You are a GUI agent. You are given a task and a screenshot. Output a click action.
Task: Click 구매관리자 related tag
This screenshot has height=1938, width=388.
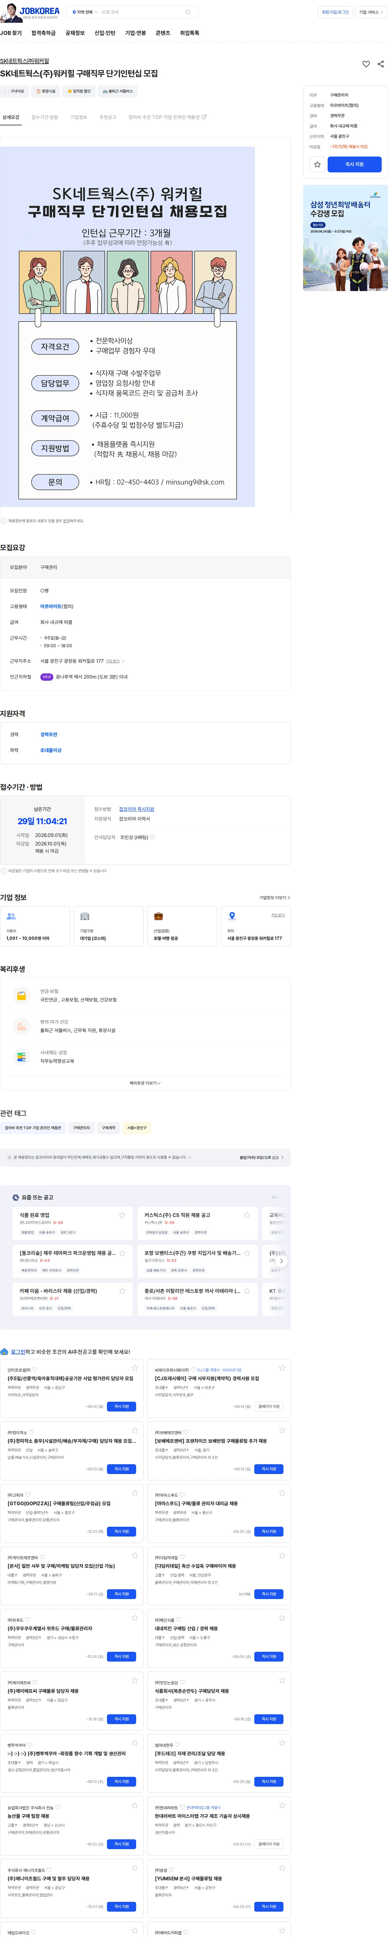[x=81, y=1128]
